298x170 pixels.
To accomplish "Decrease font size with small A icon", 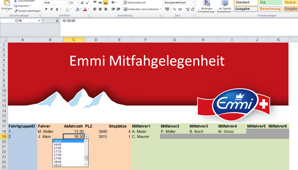I will pos(87,3).
